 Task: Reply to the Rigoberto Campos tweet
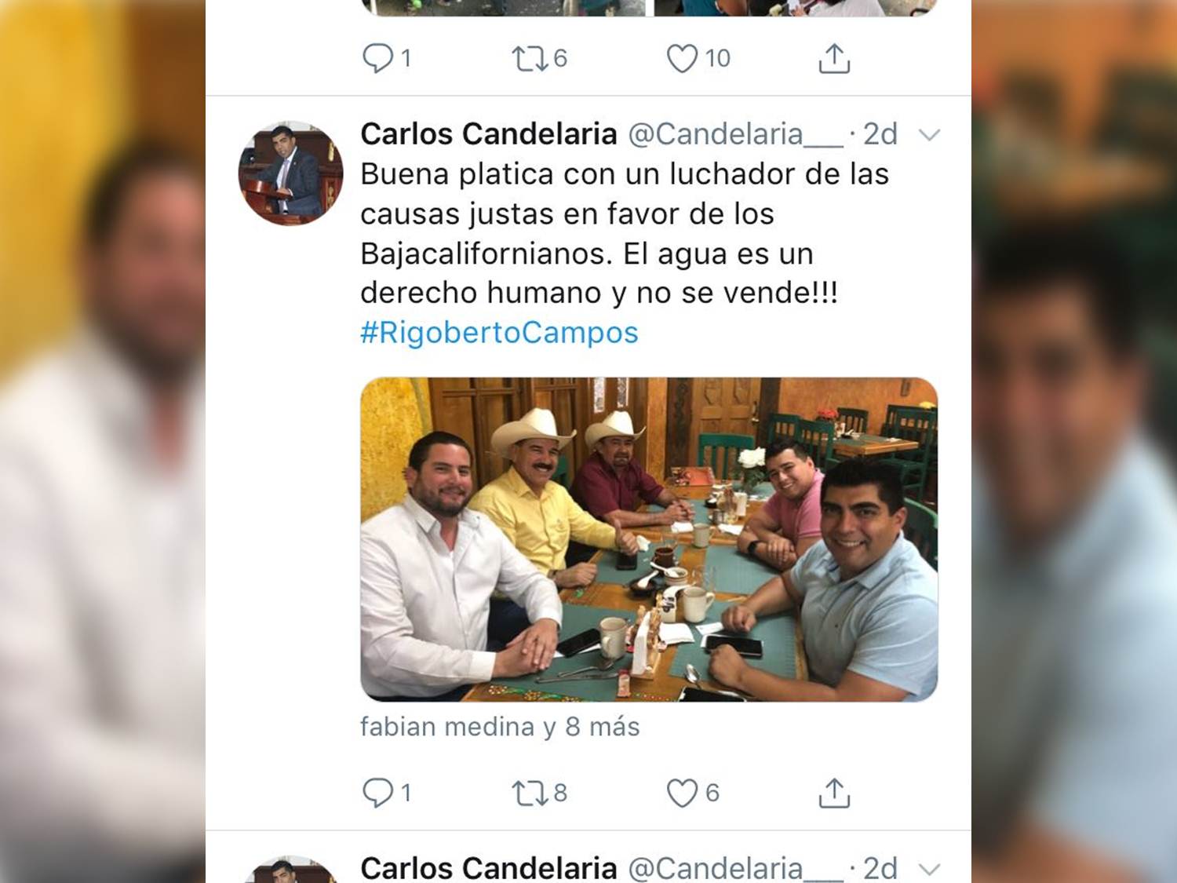(x=386, y=793)
